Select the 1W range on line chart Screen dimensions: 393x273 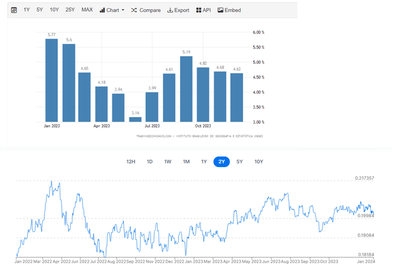point(168,162)
